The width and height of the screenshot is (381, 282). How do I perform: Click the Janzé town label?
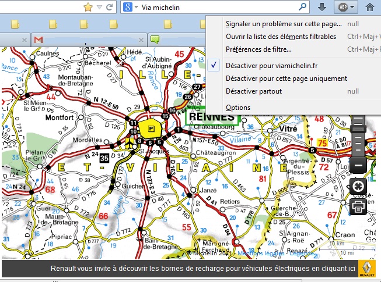coord(208,190)
